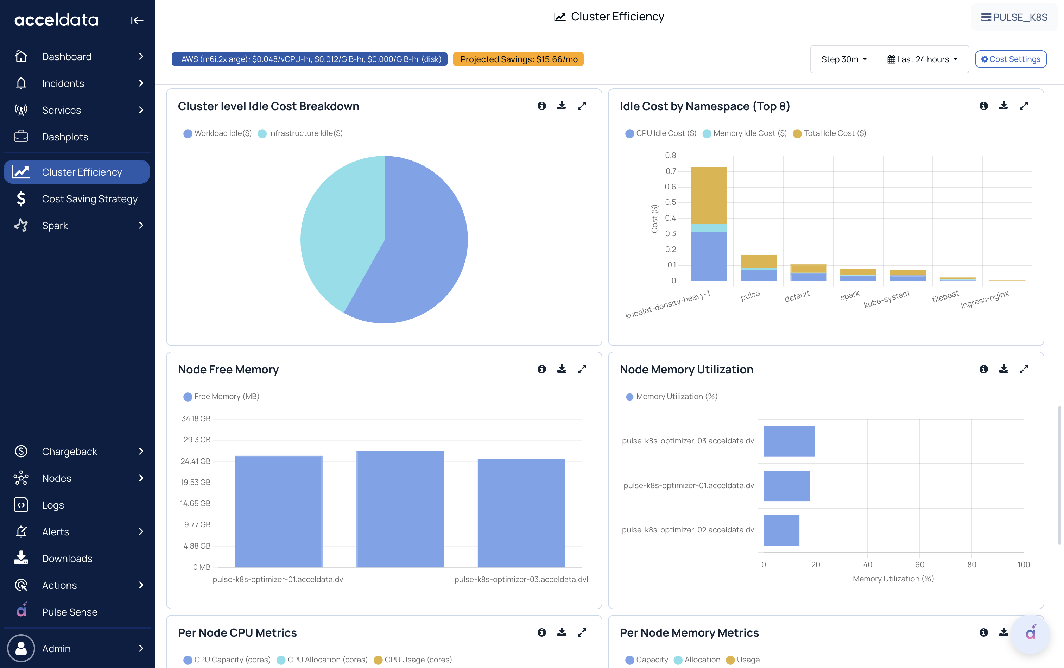
Task: Show info for Cluster level Idle Cost Breakdown
Action: pyautogui.click(x=542, y=106)
